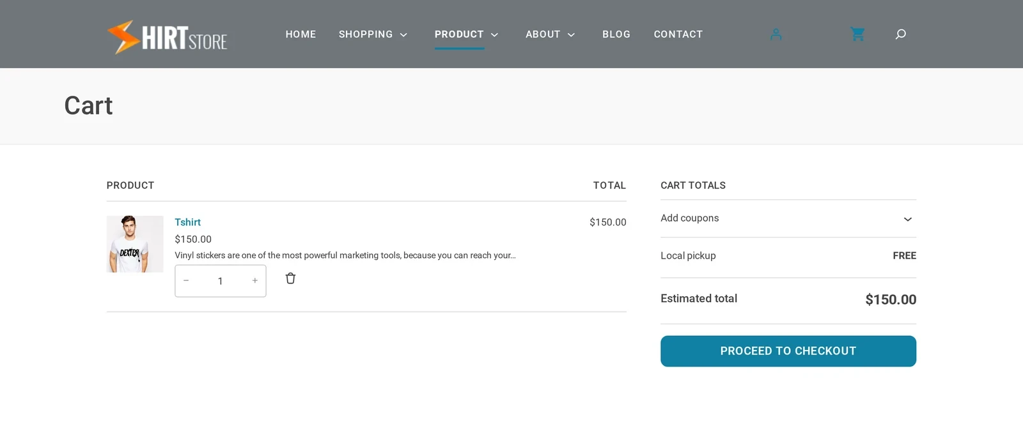Click the Proceed to Checkout button
The image size is (1023, 447).
click(x=788, y=351)
